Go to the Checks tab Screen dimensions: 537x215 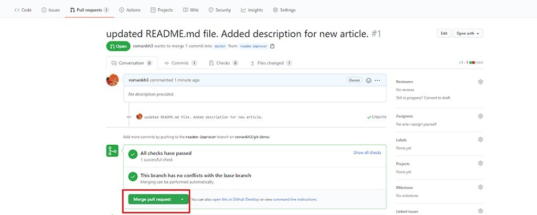pos(227,63)
